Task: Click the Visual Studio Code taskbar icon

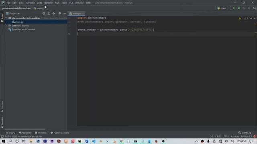Action: pos(94,141)
